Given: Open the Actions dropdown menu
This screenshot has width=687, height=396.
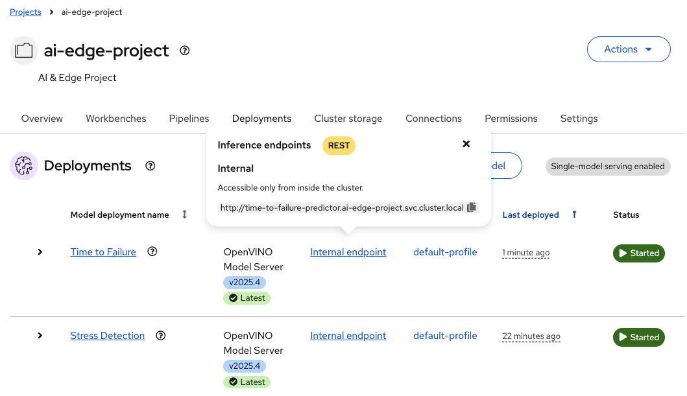Looking at the screenshot, I should point(628,49).
